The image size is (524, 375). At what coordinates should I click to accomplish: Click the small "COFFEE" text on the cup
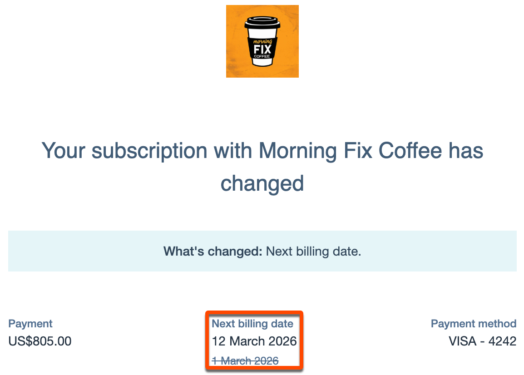click(262, 56)
